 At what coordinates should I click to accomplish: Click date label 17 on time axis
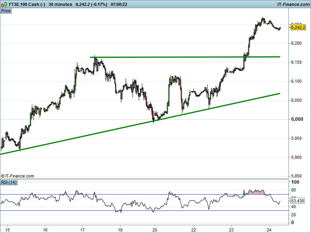coord(82,229)
